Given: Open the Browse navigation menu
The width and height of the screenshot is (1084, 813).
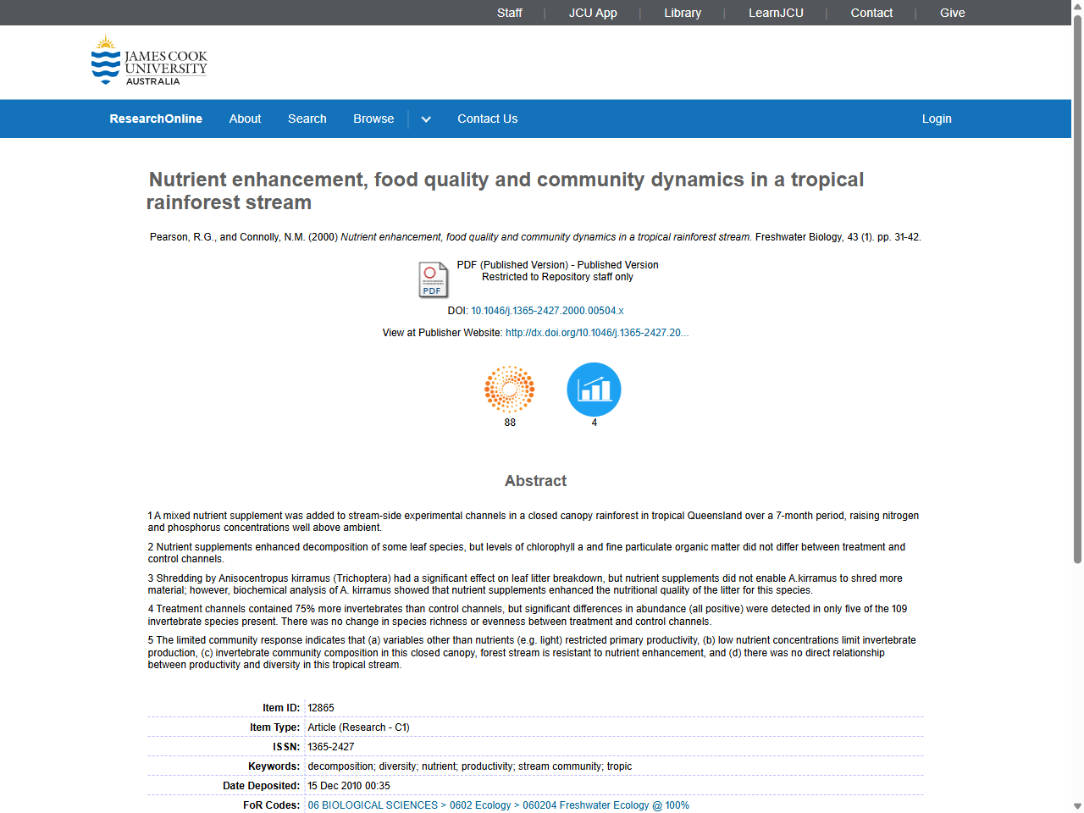Looking at the screenshot, I should coord(373,119).
